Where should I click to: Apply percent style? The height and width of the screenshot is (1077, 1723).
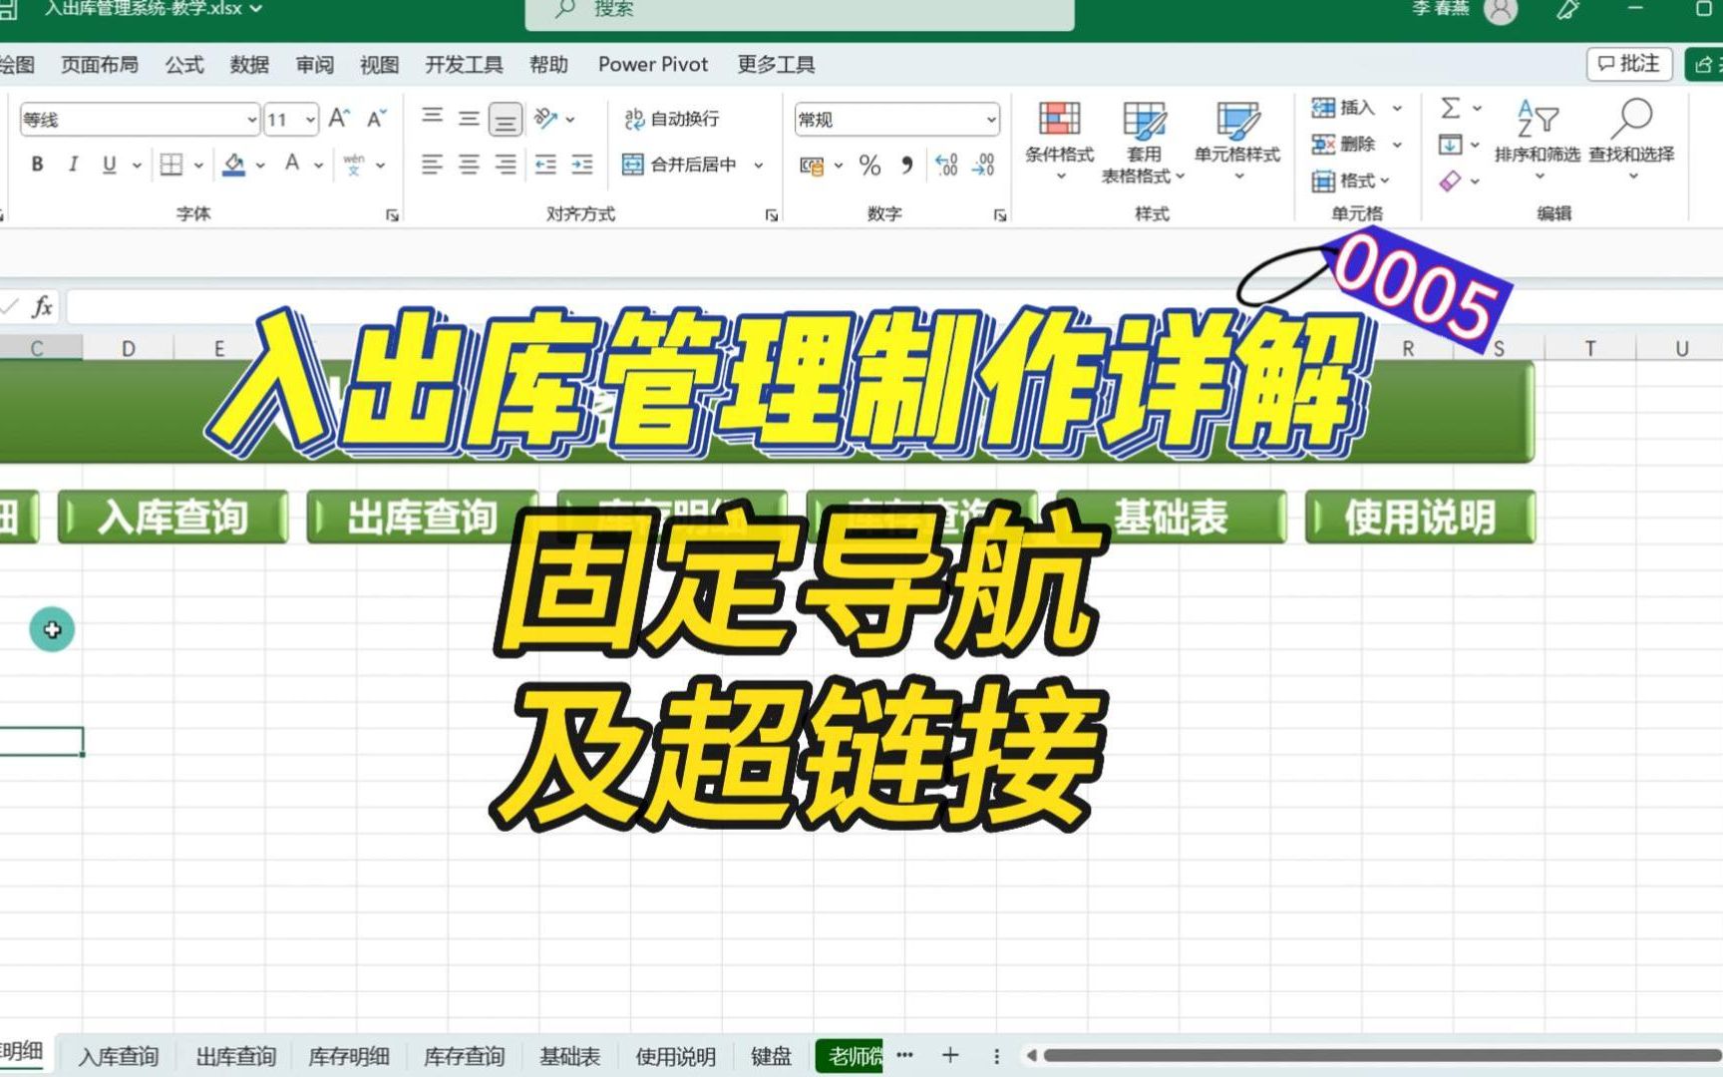coord(869,166)
